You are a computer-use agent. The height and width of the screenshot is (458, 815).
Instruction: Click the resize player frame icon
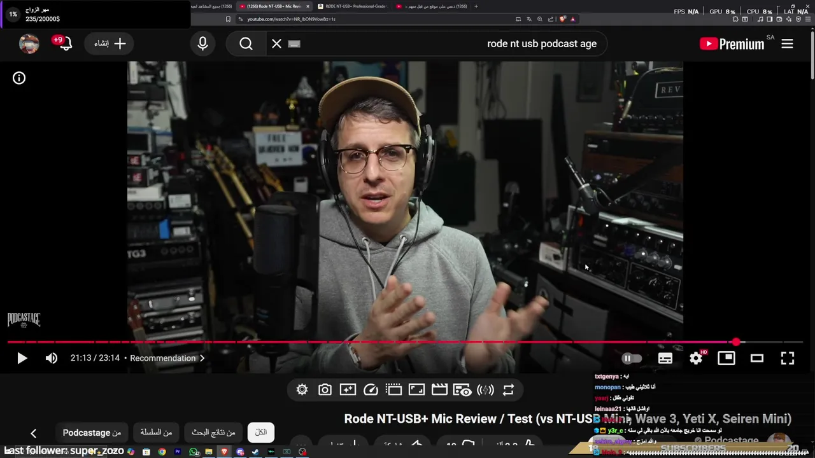416,390
